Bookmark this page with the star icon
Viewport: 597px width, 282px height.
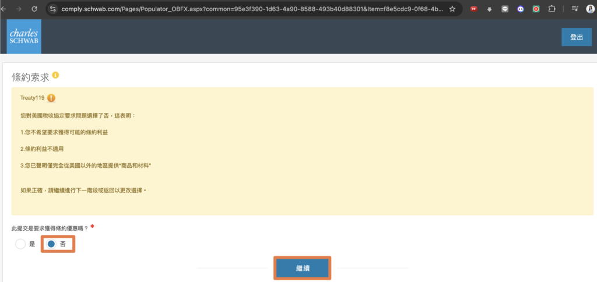point(452,9)
